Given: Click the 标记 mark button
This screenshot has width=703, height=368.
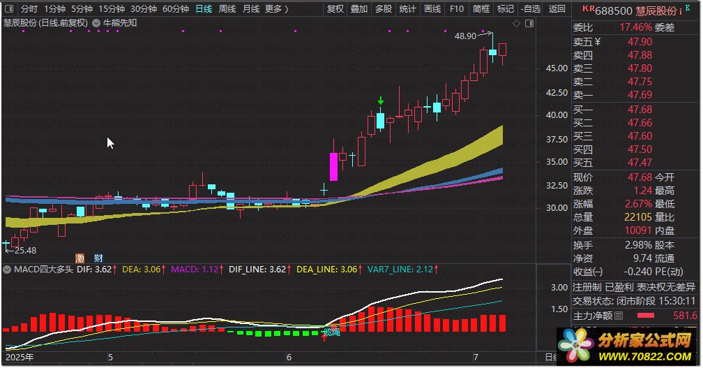Looking at the screenshot, I should tap(505, 8).
